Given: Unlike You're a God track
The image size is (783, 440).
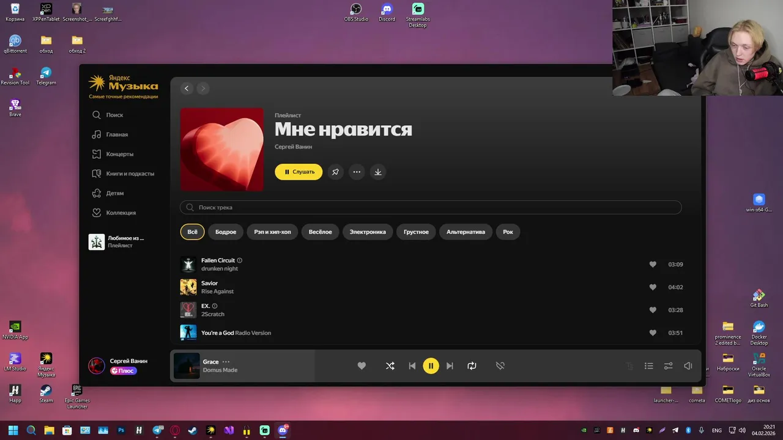Looking at the screenshot, I should pos(653,333).
